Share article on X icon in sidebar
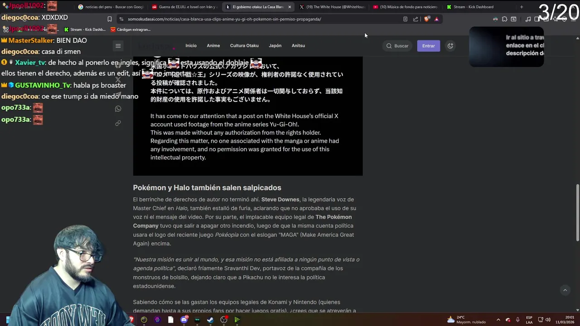 [118, 80]
